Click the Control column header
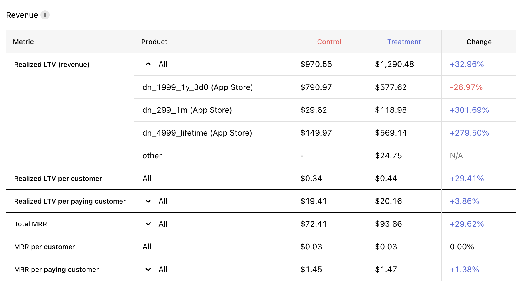 click(x=329, y=42)
